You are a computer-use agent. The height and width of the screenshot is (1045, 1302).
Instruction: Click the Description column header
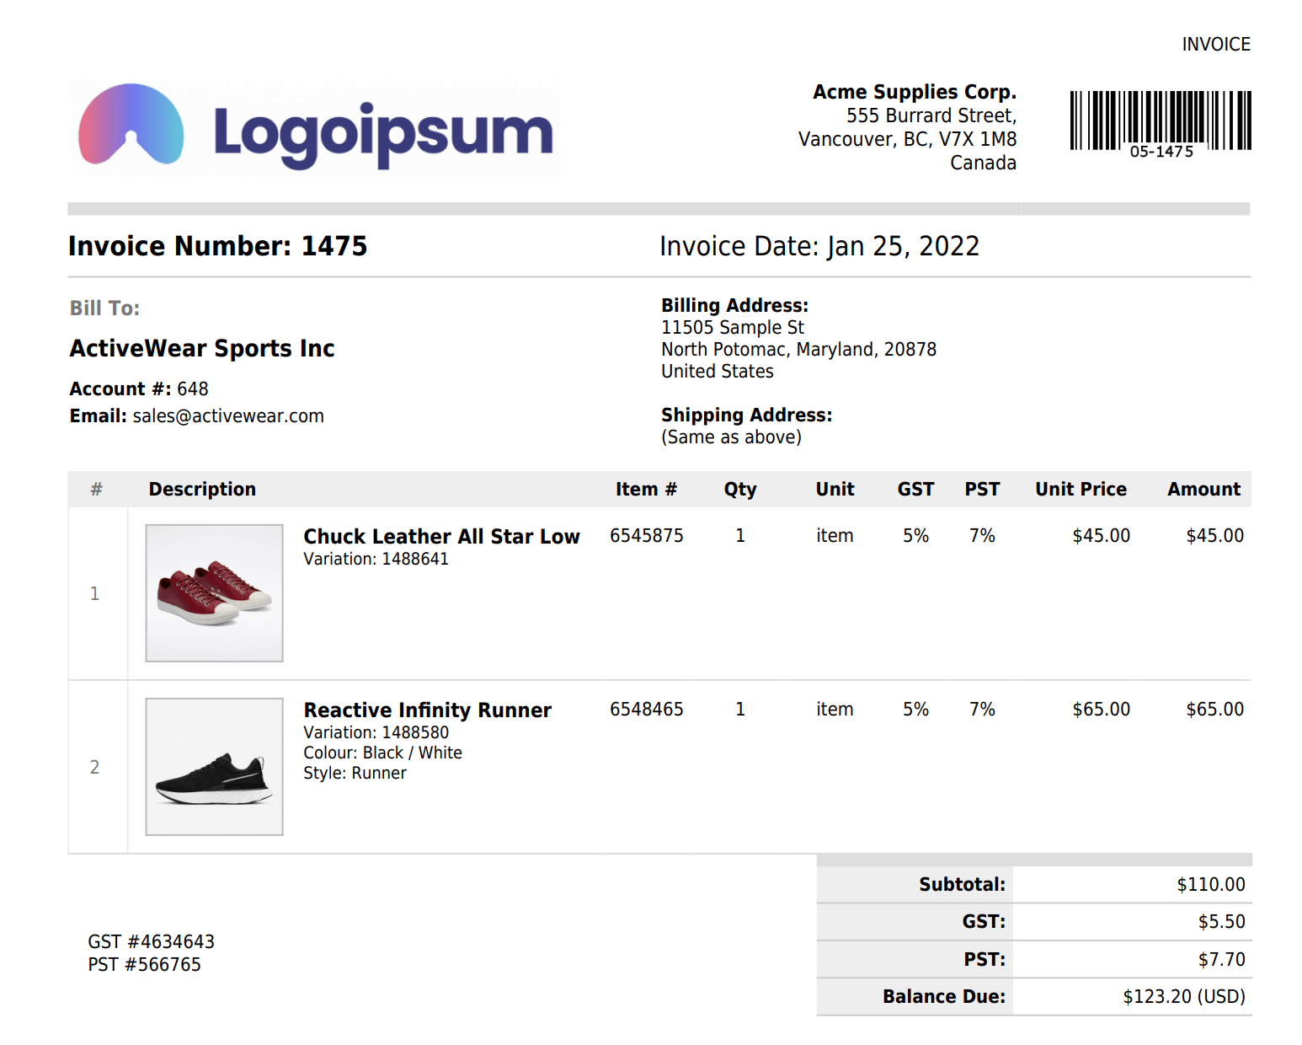coord(202,490)
